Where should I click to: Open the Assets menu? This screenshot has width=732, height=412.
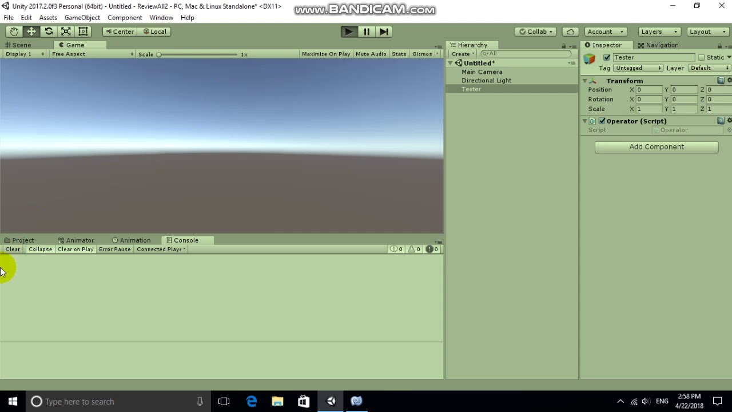[x=48, y=17]
